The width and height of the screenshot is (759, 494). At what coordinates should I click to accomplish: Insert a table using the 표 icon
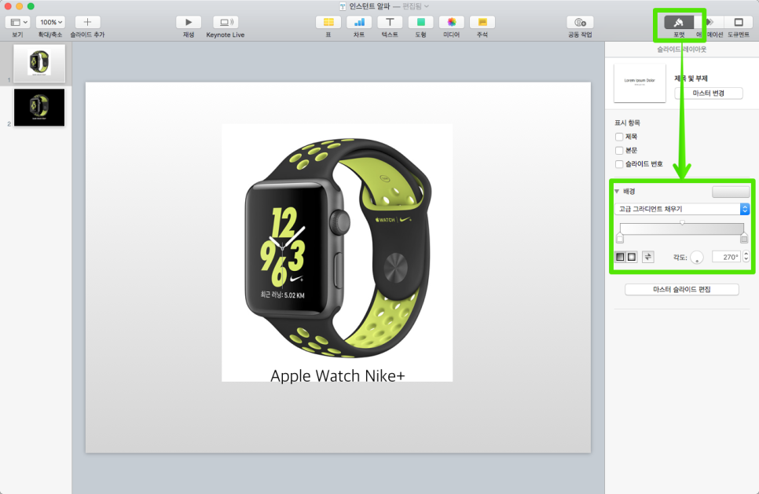(328, 22)
